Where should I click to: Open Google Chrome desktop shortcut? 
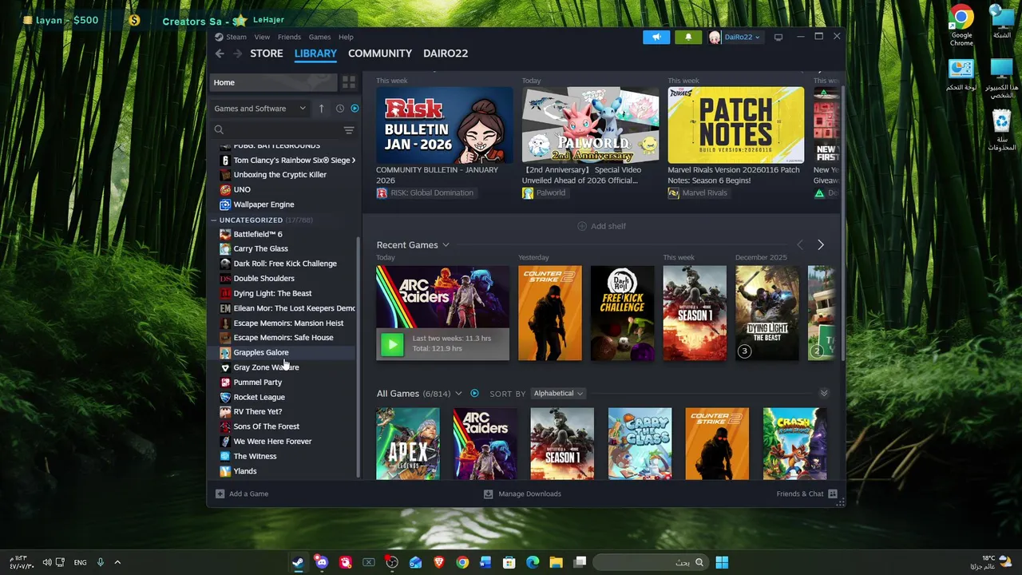pos(961,26)
